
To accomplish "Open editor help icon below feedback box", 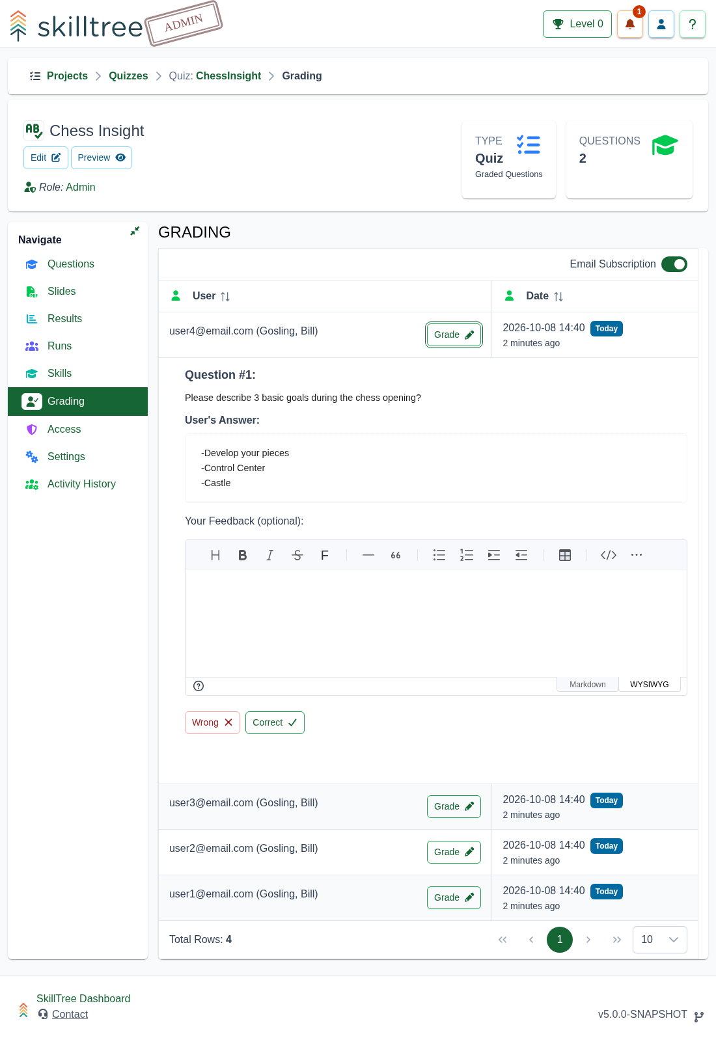I will (199, 686).
